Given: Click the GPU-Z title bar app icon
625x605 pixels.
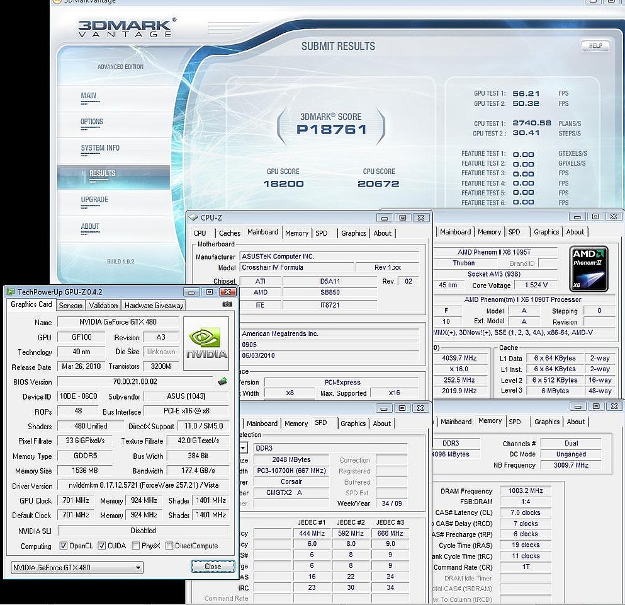Looking at the screenshot, I should tap(11, 292).
